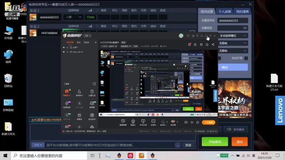Show password with eye icon in 设置密码 field
The height and width of the screenshot is (160, 285).
pos(245,28)
